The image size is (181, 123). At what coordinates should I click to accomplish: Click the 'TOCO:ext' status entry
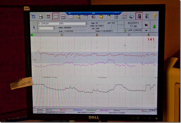tap(117, 110)
